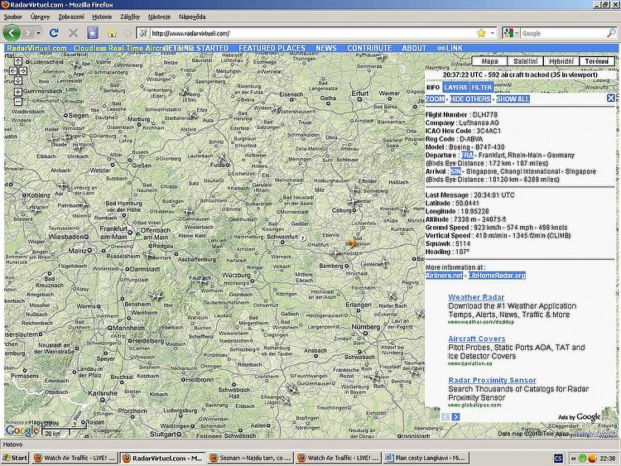Viewport: 621px width, 466px height.
Task: Open the search engine selector dropdown
Action: point(512,33)
